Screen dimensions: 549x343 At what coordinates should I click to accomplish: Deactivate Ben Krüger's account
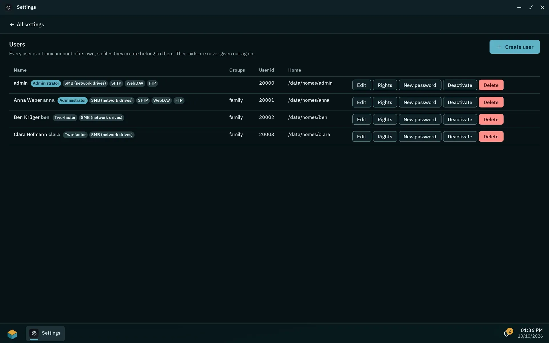[x=460, y=119]
